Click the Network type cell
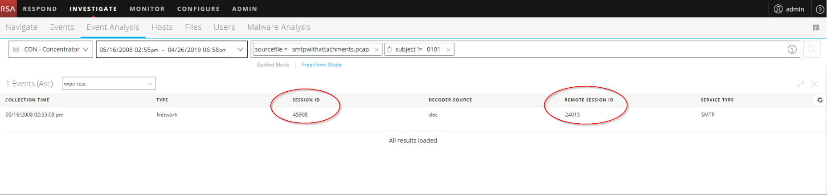 167,115
